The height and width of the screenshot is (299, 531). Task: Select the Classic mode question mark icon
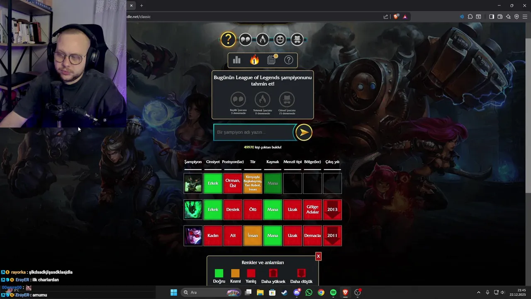228,39
